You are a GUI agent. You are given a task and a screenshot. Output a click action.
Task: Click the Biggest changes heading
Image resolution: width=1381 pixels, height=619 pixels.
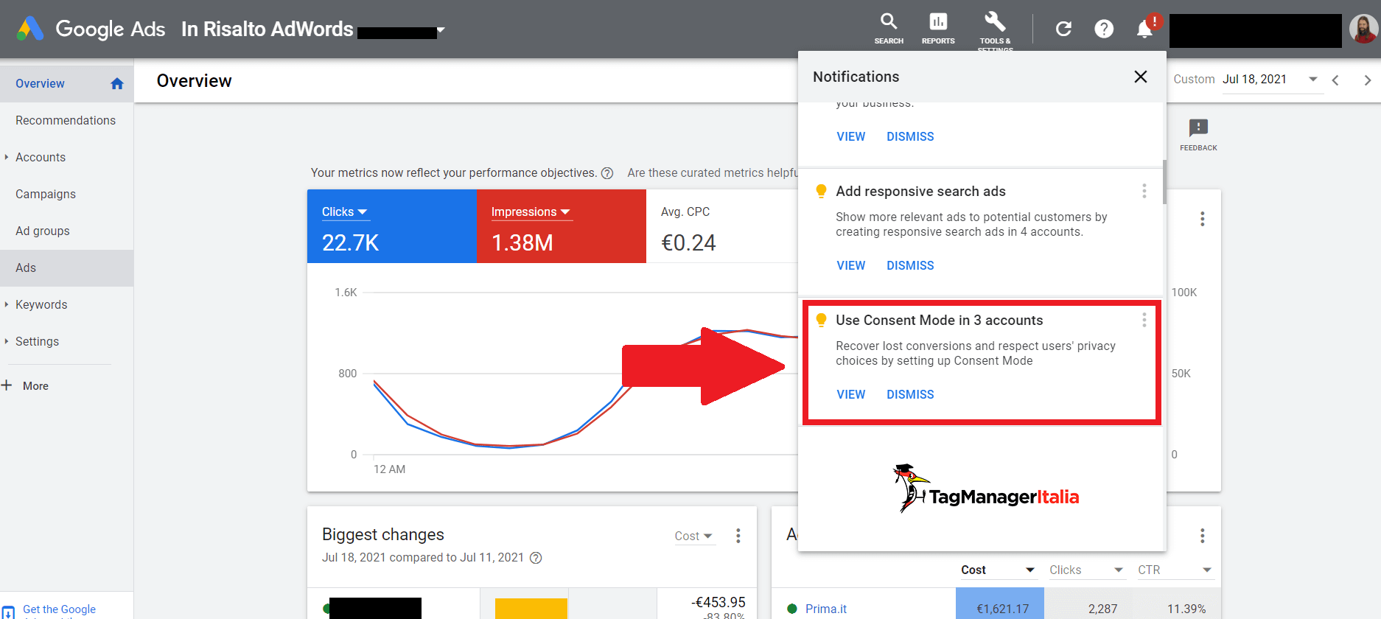click(383, 534)
